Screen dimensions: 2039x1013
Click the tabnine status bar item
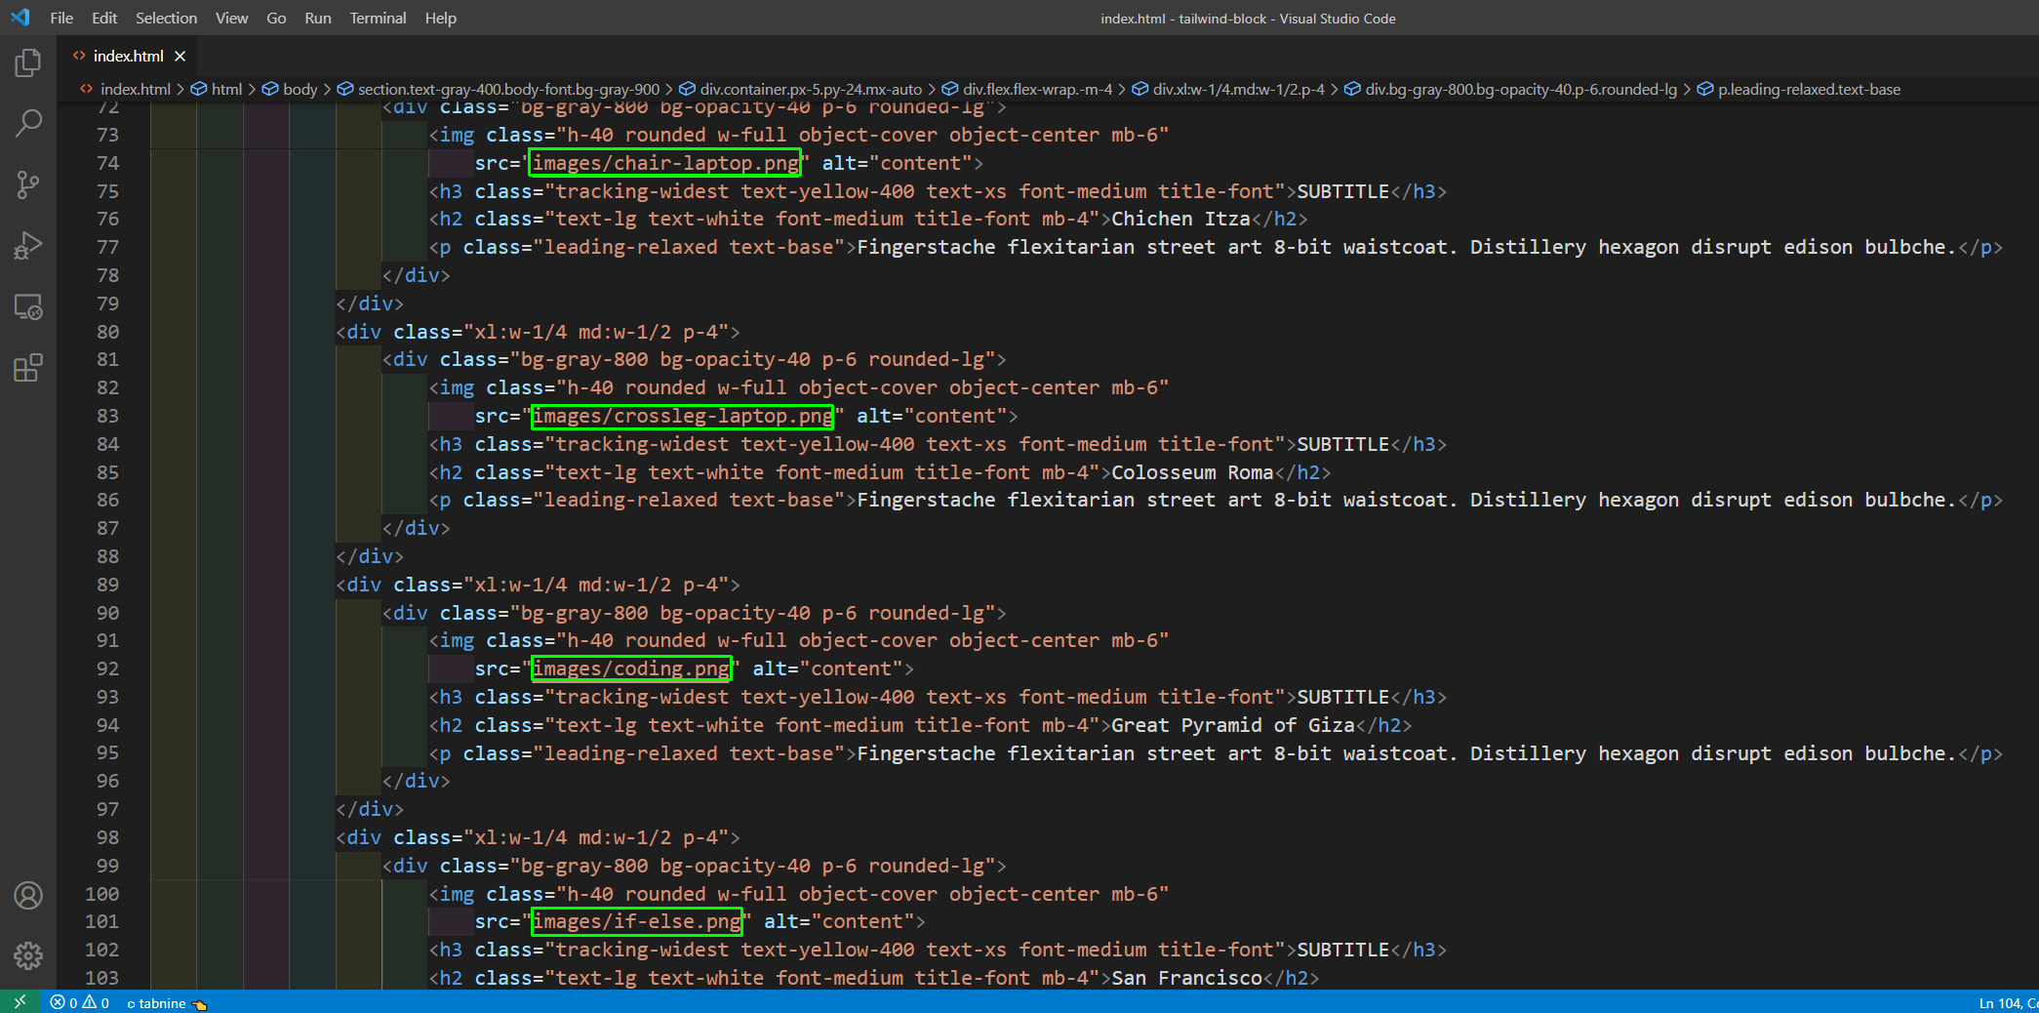[x=166, y=1003]
